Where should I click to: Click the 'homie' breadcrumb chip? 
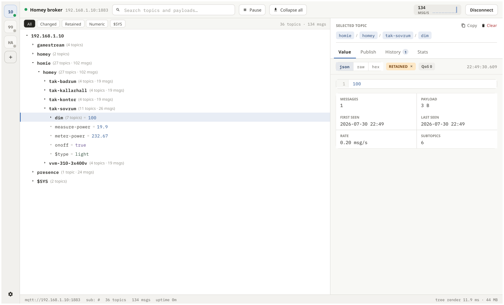click(345, 35)
